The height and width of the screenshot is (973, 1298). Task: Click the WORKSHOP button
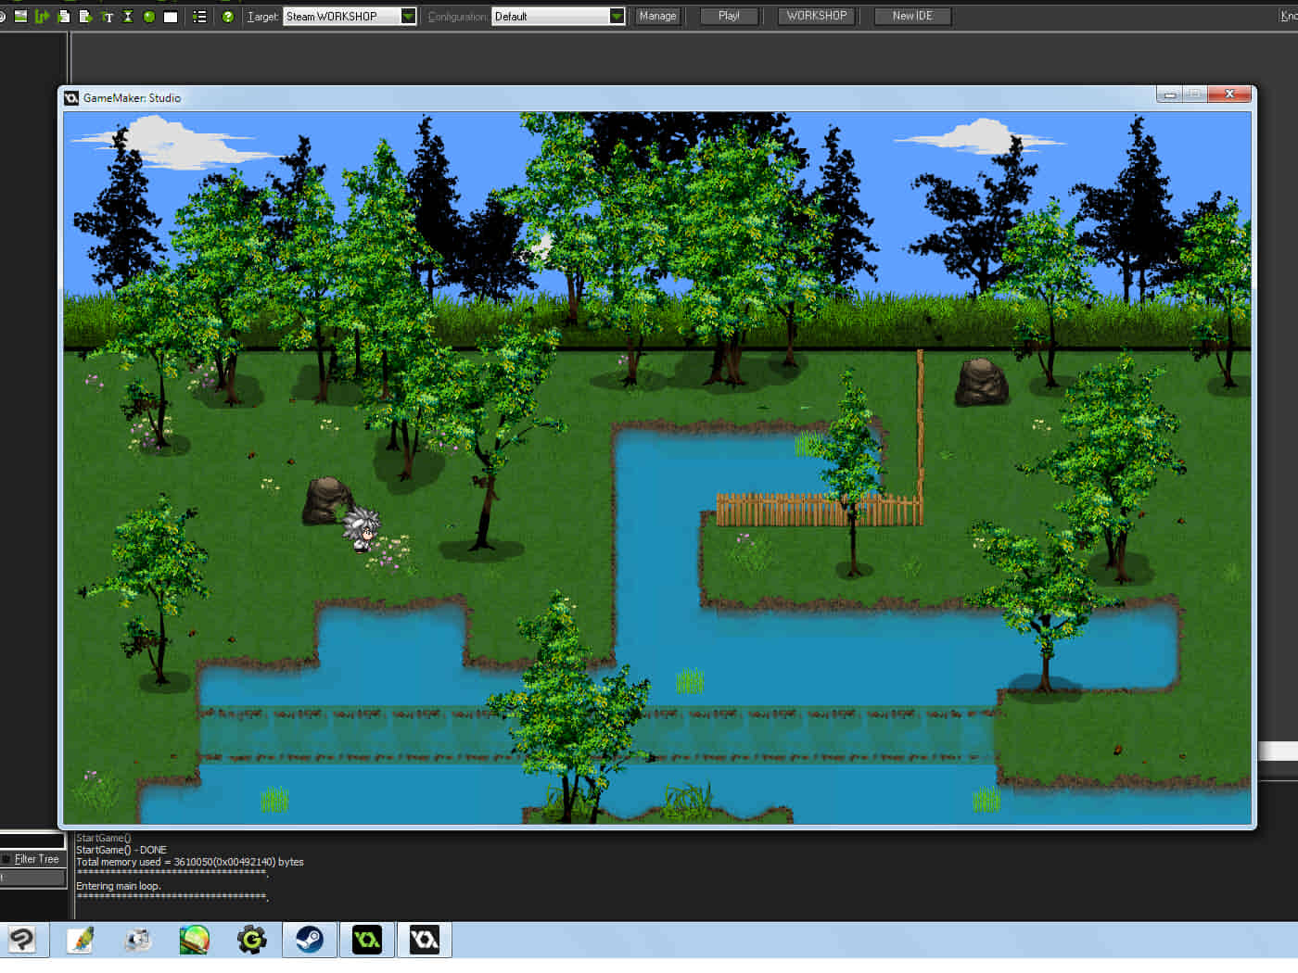817,17
